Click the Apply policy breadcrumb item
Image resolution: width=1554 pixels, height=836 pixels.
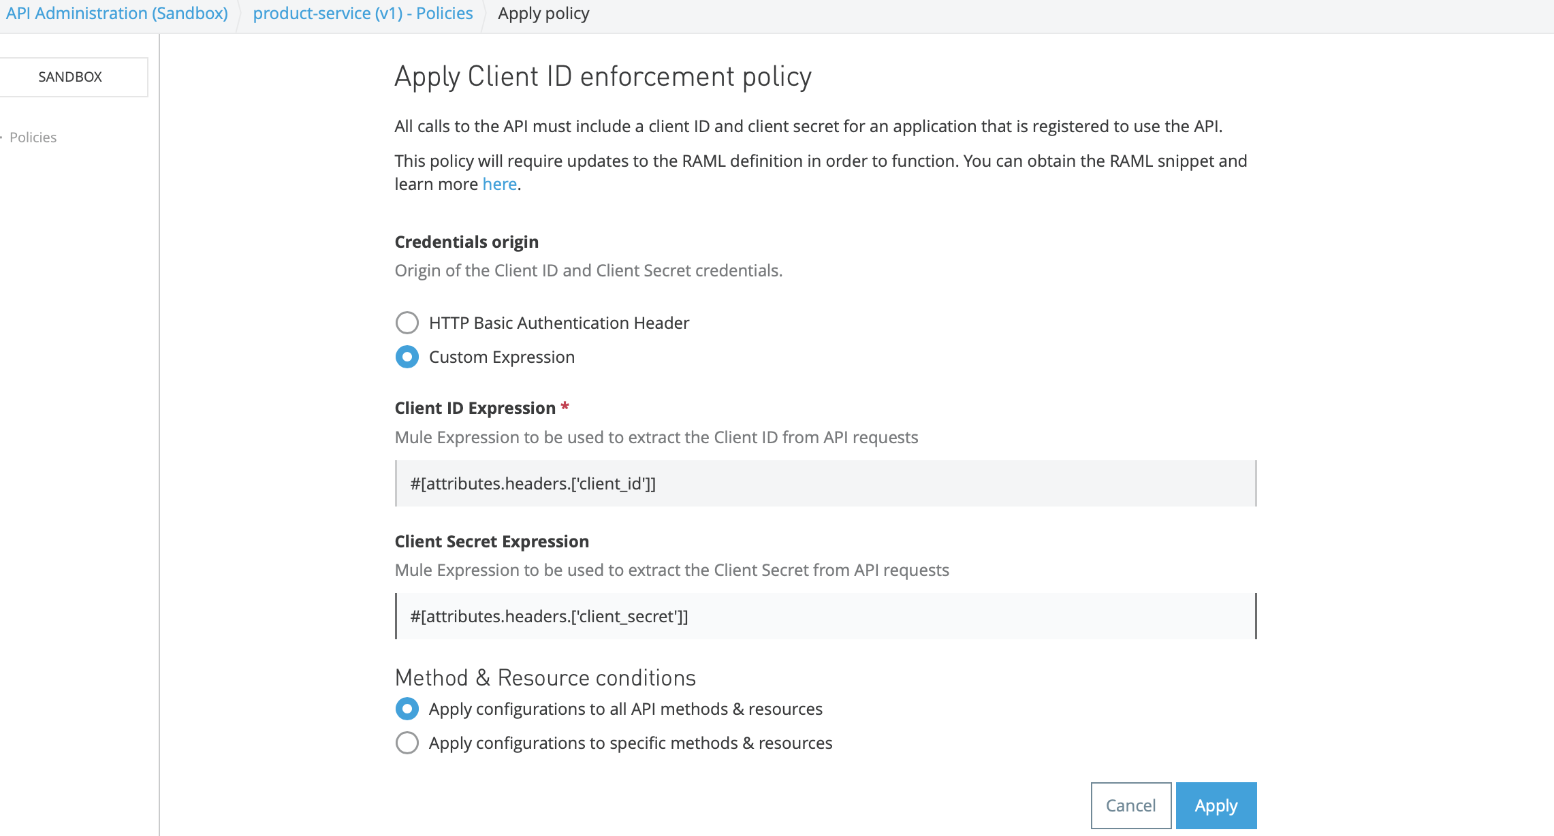[x=543, y=14]
